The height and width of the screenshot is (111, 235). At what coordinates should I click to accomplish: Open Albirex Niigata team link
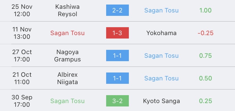67,78
